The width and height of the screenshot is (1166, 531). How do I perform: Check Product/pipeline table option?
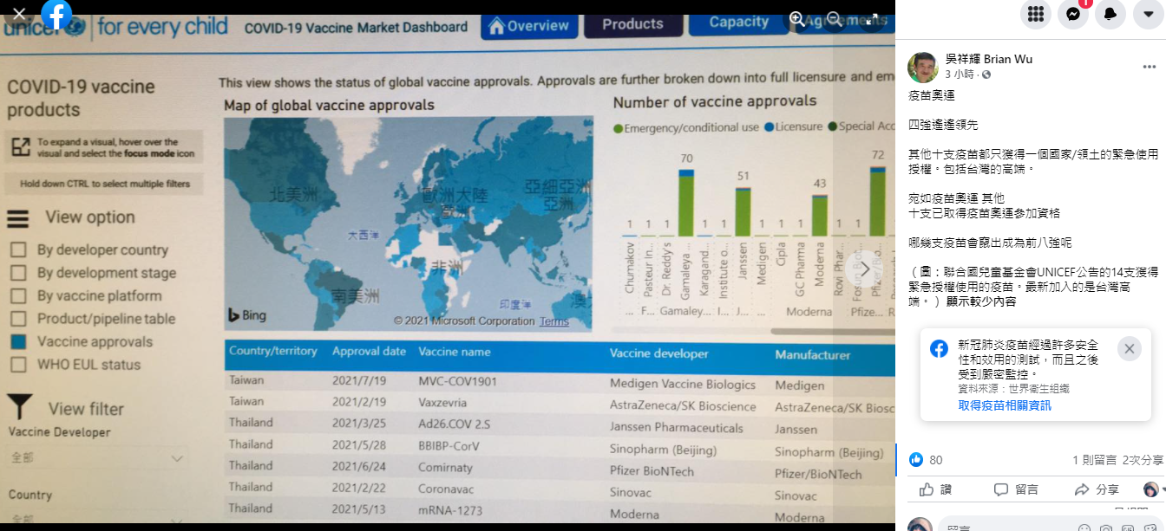[17, 320]
